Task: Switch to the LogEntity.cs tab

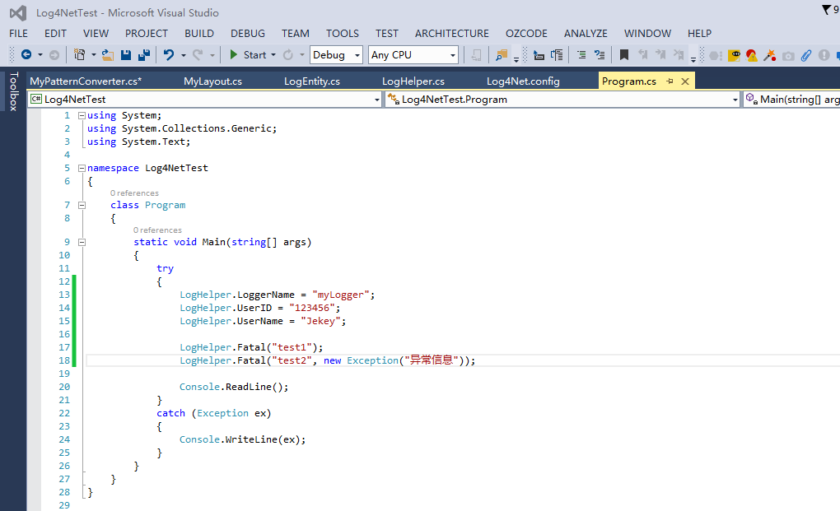Action: tap(312, 81)
